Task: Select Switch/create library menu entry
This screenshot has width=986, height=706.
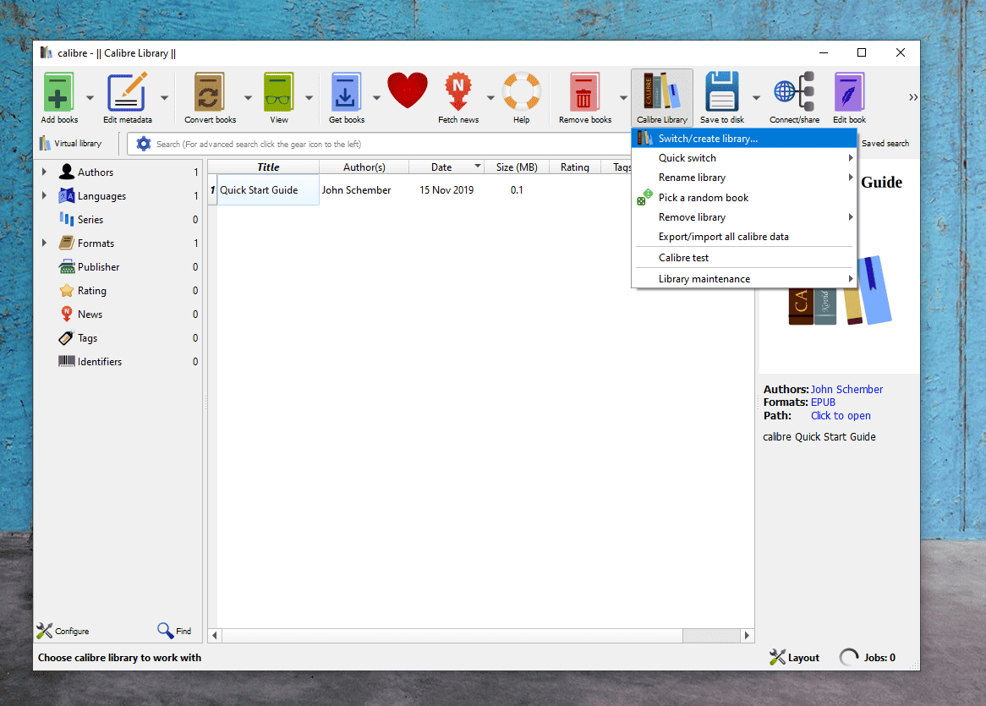Action: tap(708, 139)
